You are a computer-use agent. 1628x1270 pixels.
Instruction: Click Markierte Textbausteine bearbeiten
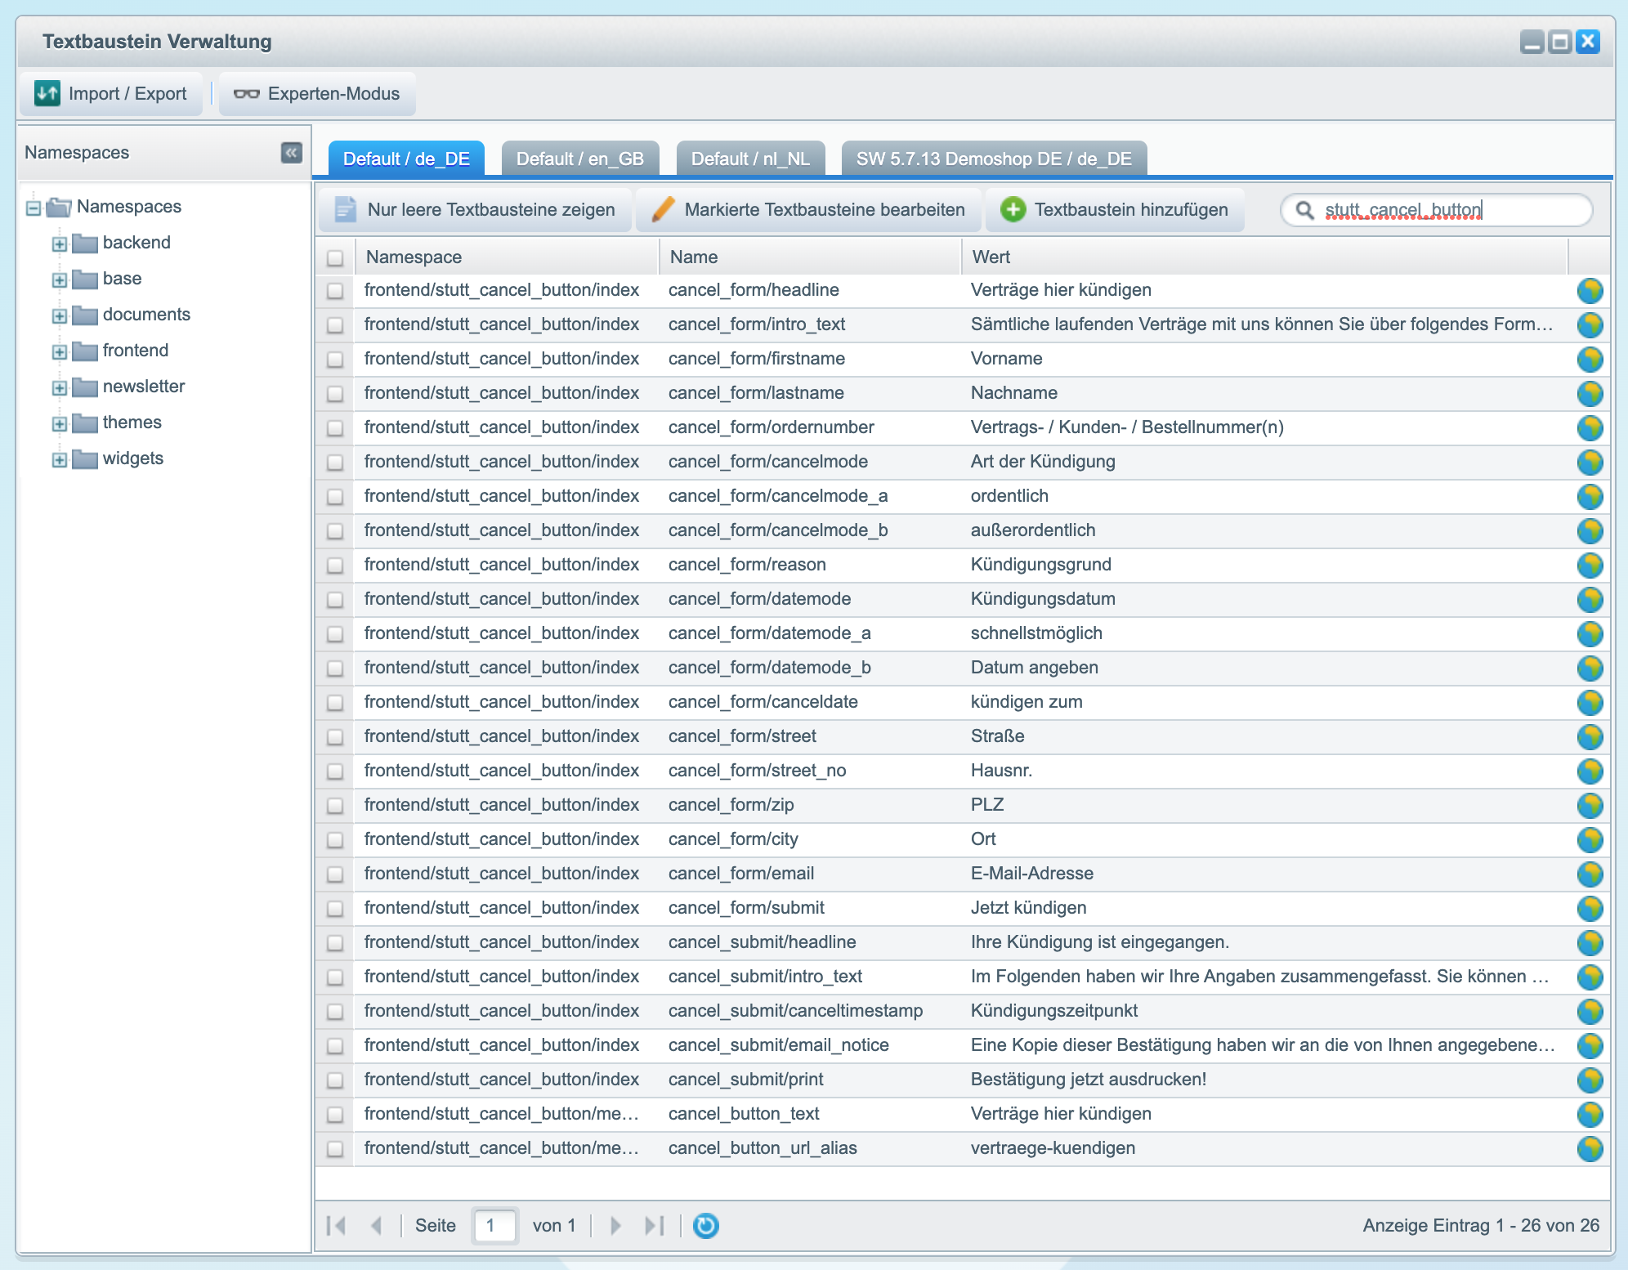tap(809, 210)
